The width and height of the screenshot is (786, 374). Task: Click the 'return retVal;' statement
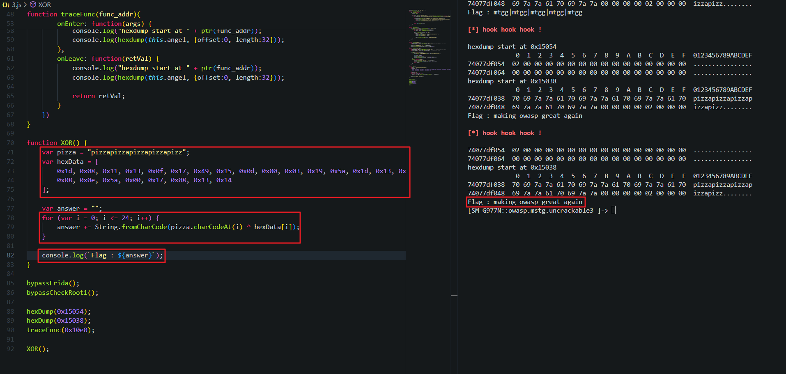pyautogui.click(x=99, y=96)
